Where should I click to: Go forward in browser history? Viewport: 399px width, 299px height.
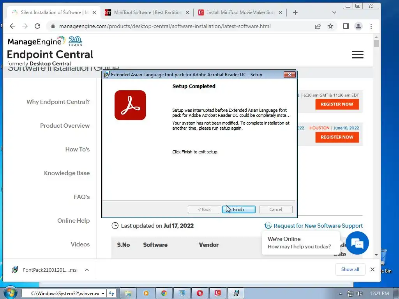click(x=25, y=26)
